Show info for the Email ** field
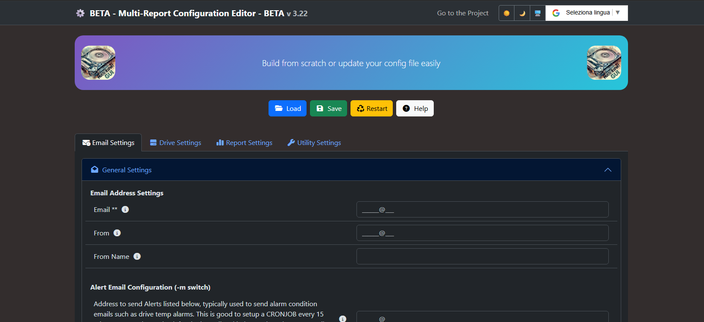This screenshot has height=322, width=704. [x=125, y=209]
